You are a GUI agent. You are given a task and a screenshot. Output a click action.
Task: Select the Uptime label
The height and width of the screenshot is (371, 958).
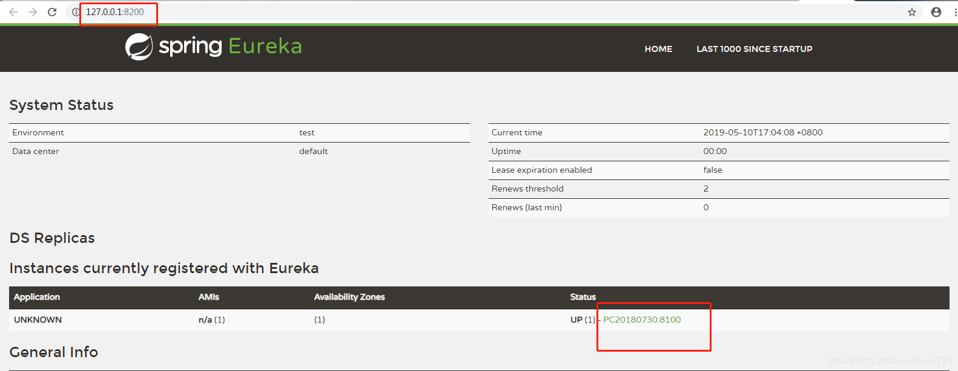coord(506,151)
